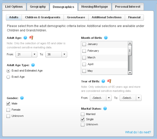This screenshot has height=139, width=157.
Task: Click the Gender help icon
Action: pyautogui.click(x=22, y=98)
